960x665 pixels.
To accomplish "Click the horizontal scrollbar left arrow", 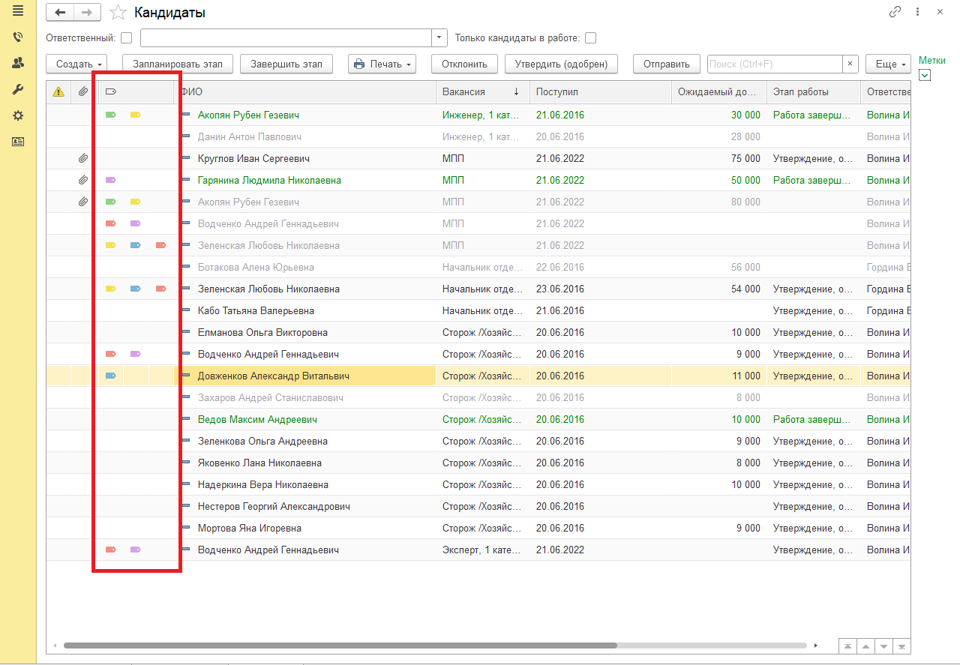I will tap(54, 646).
